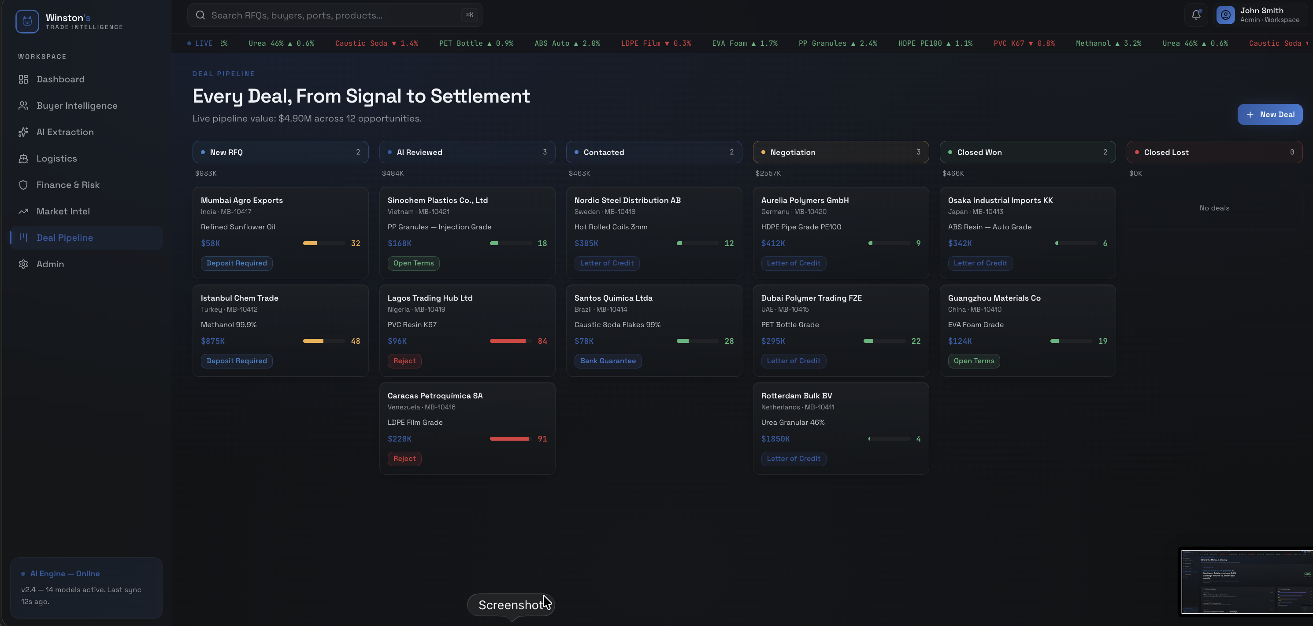This screenshot has height=626, width=1313.
Task: Click the Admin gear icon
Action: pyautogui.click(x=23, y=264)
